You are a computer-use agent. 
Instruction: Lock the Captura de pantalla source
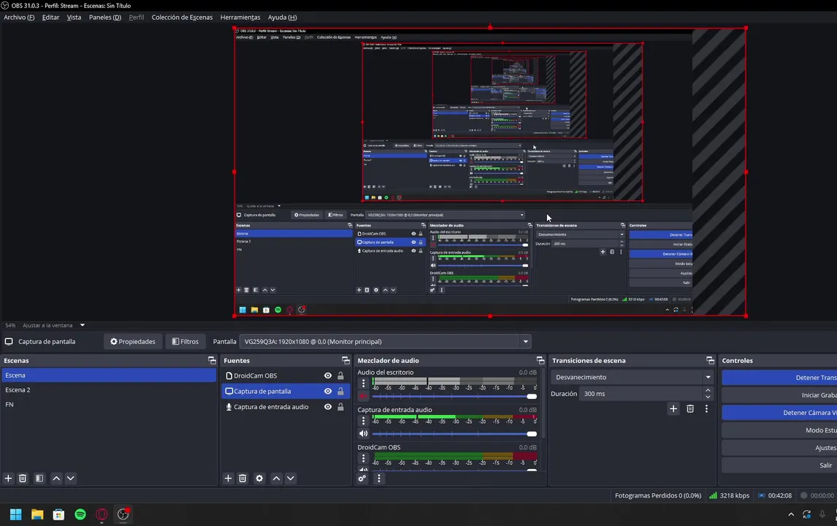[x=340, y=392]
